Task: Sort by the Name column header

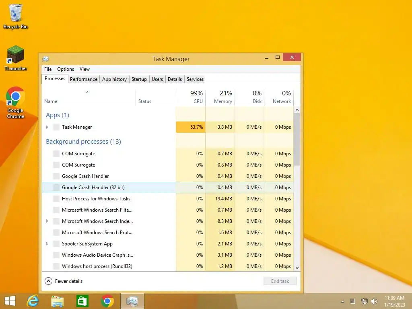Action: coord(89,97)
